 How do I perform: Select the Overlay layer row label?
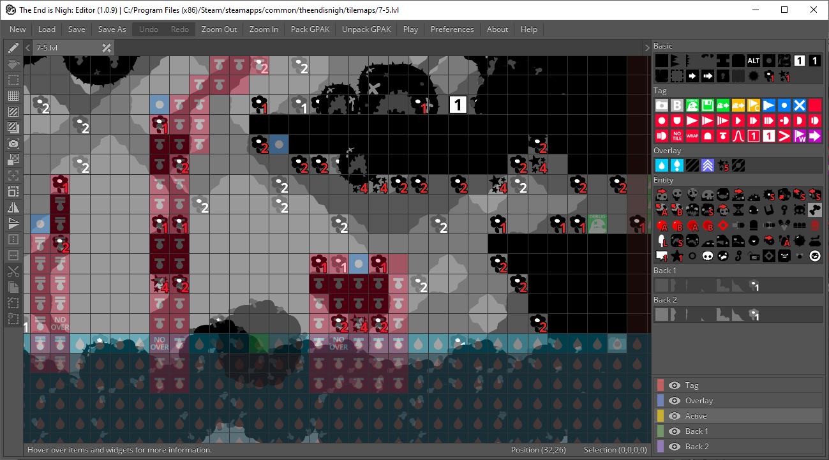tap(699, 401)
